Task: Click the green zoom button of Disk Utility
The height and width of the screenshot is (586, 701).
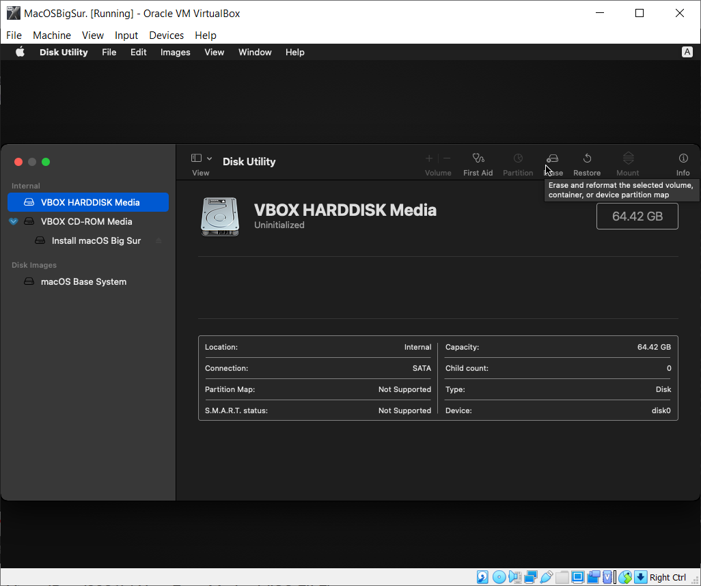Action: (x=46, y=162)
